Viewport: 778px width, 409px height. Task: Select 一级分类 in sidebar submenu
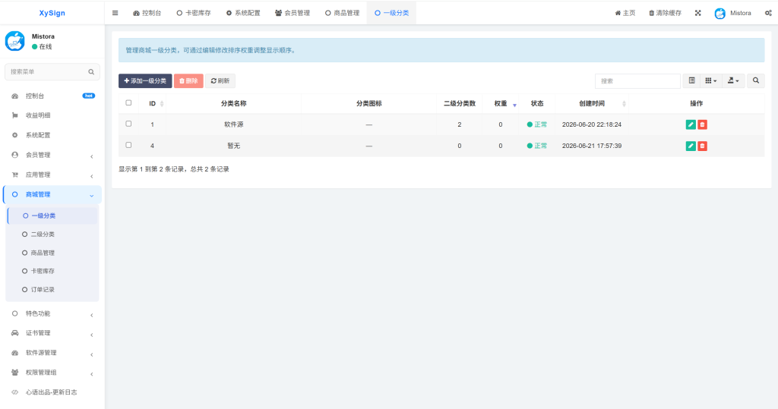[x=52, y=216]
